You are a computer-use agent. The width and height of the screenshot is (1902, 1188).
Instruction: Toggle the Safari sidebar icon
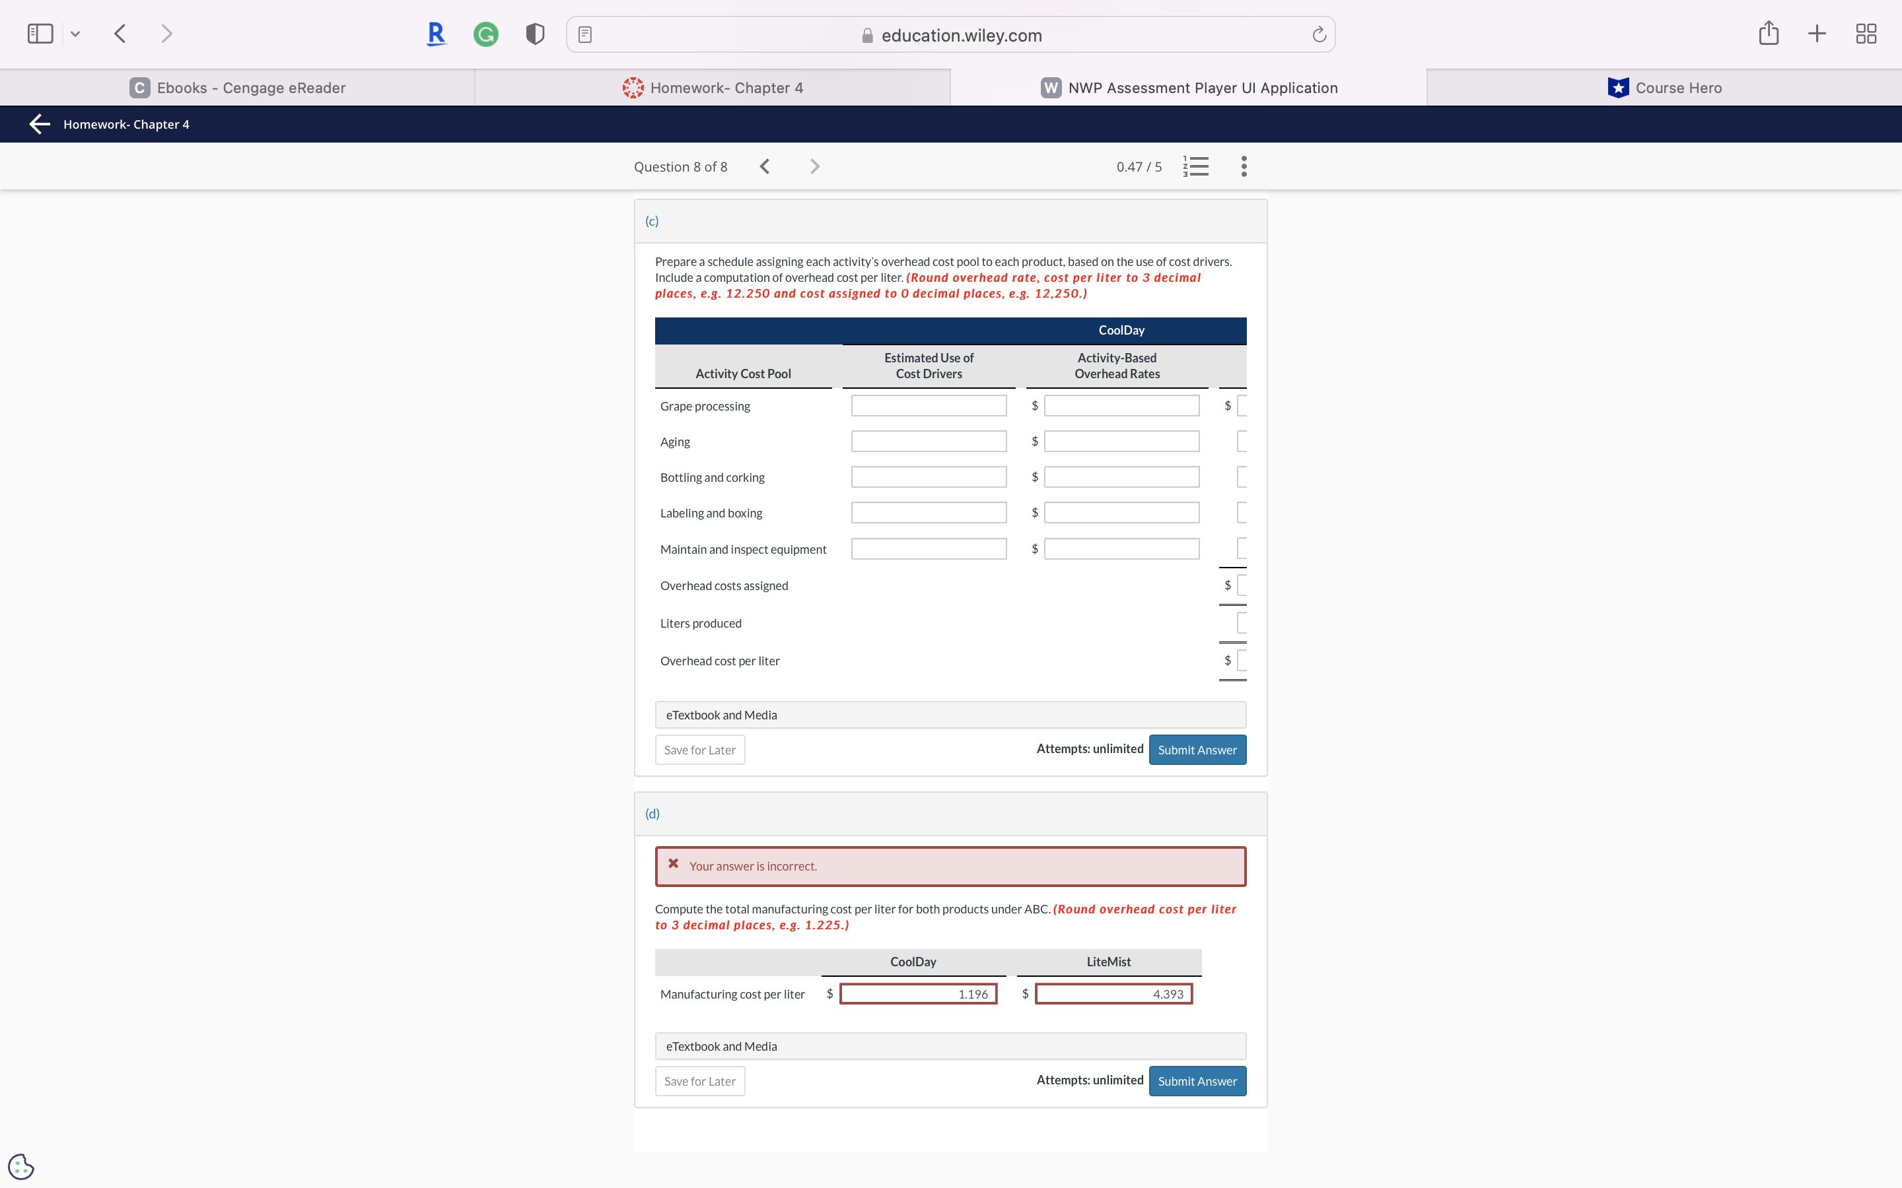pyautogui.click(x=40, y=34)
